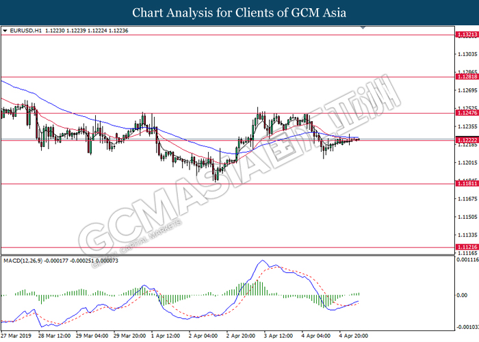This screenshot has height=342, width=479.
Task: Click the 1.11335 price axis value
Action: coord(467,235)
